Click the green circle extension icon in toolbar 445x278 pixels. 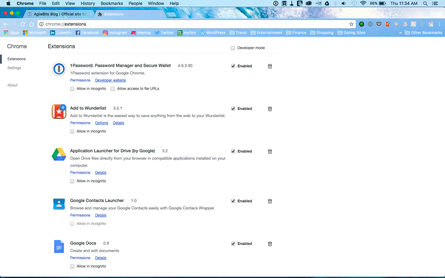point(362,24)
